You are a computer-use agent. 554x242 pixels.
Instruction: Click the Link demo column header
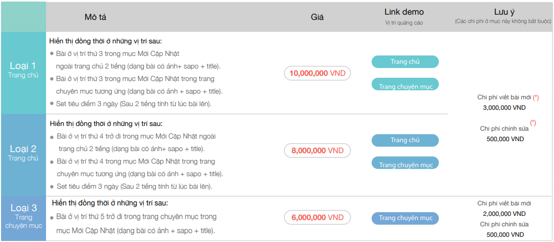404,12
